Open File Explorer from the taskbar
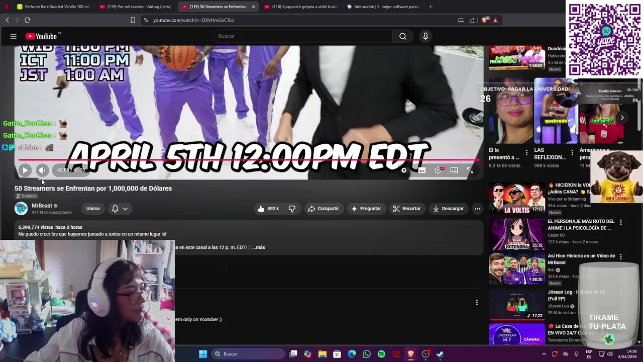Screen dimensions: 643x362 tap(323, 354)
